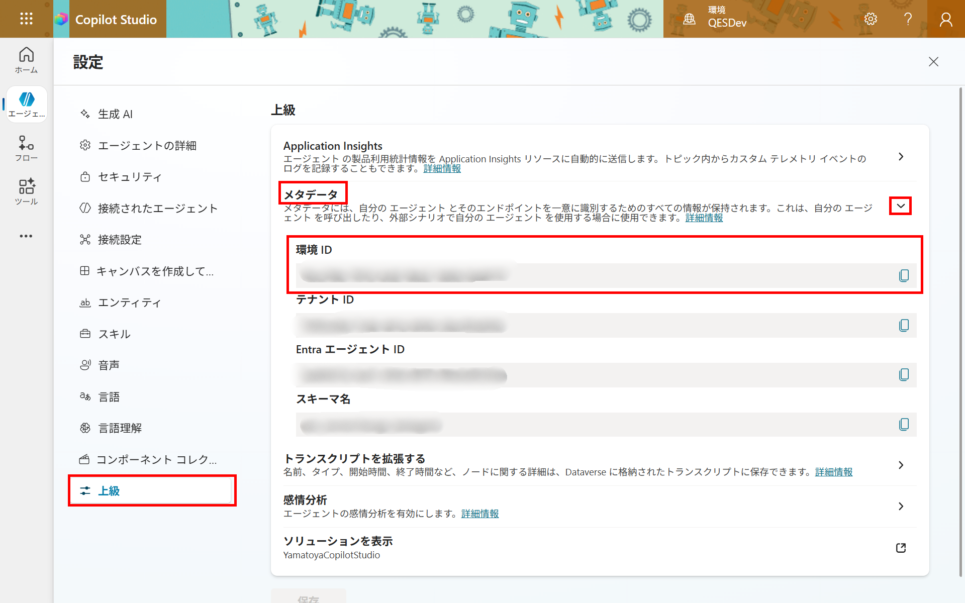
Task: Open the environment picker globe icon
Action: 689,19
